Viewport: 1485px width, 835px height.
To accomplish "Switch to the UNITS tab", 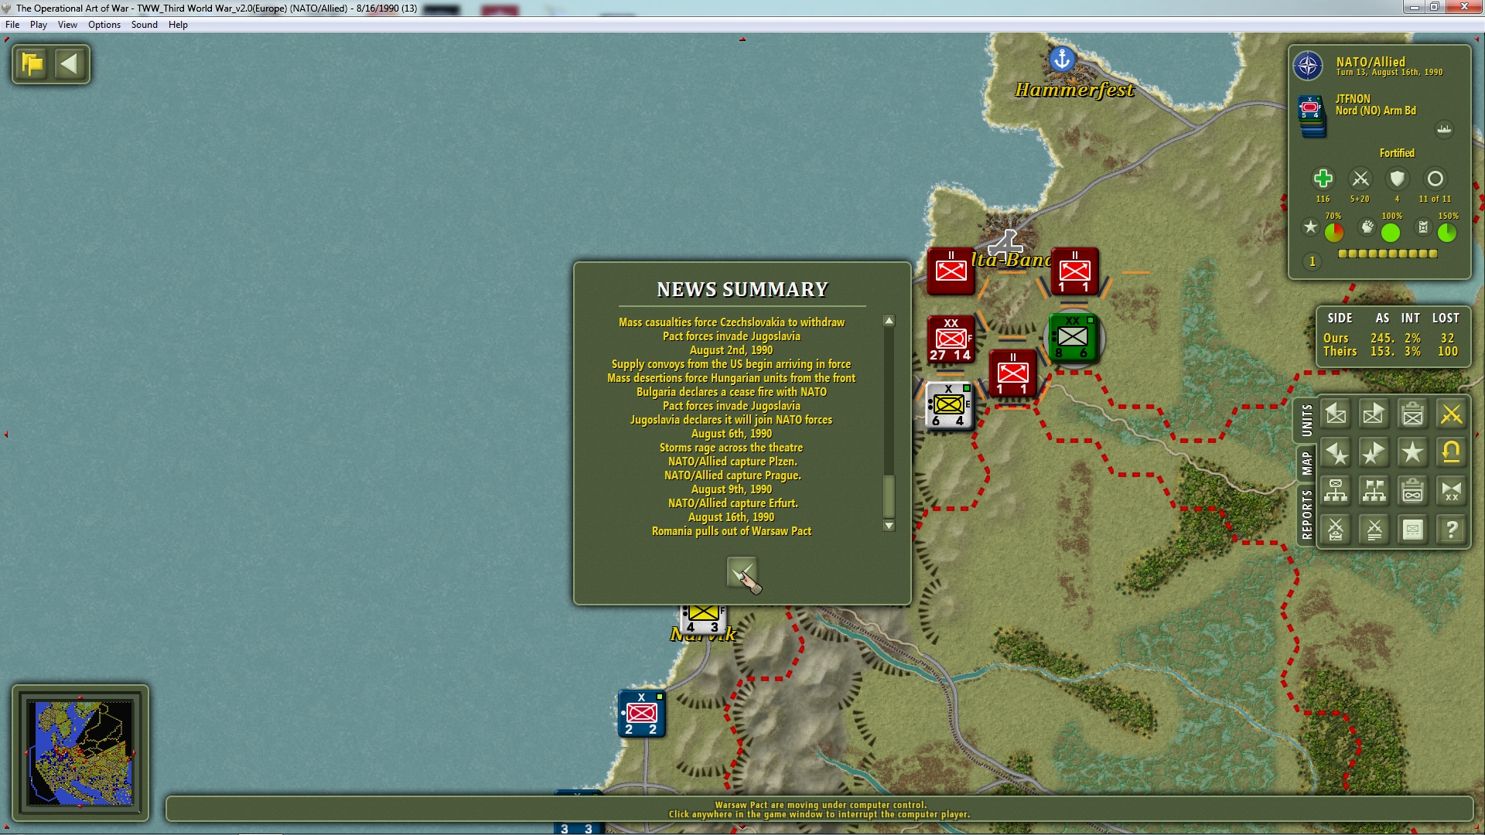I will point(1306,421).
